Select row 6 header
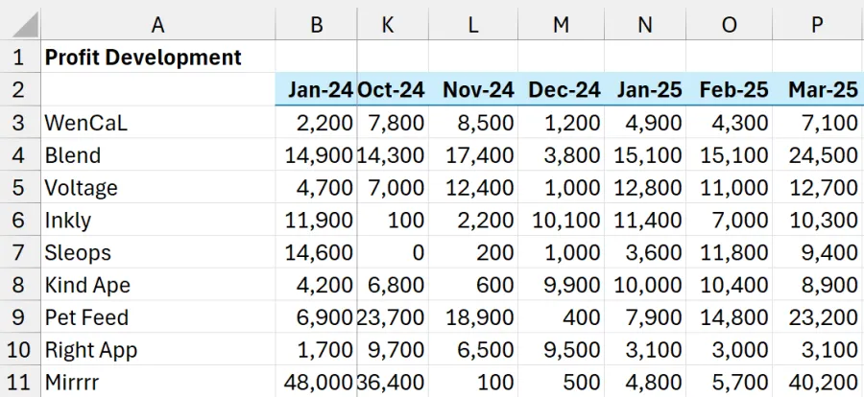 (x=20, y=220)
